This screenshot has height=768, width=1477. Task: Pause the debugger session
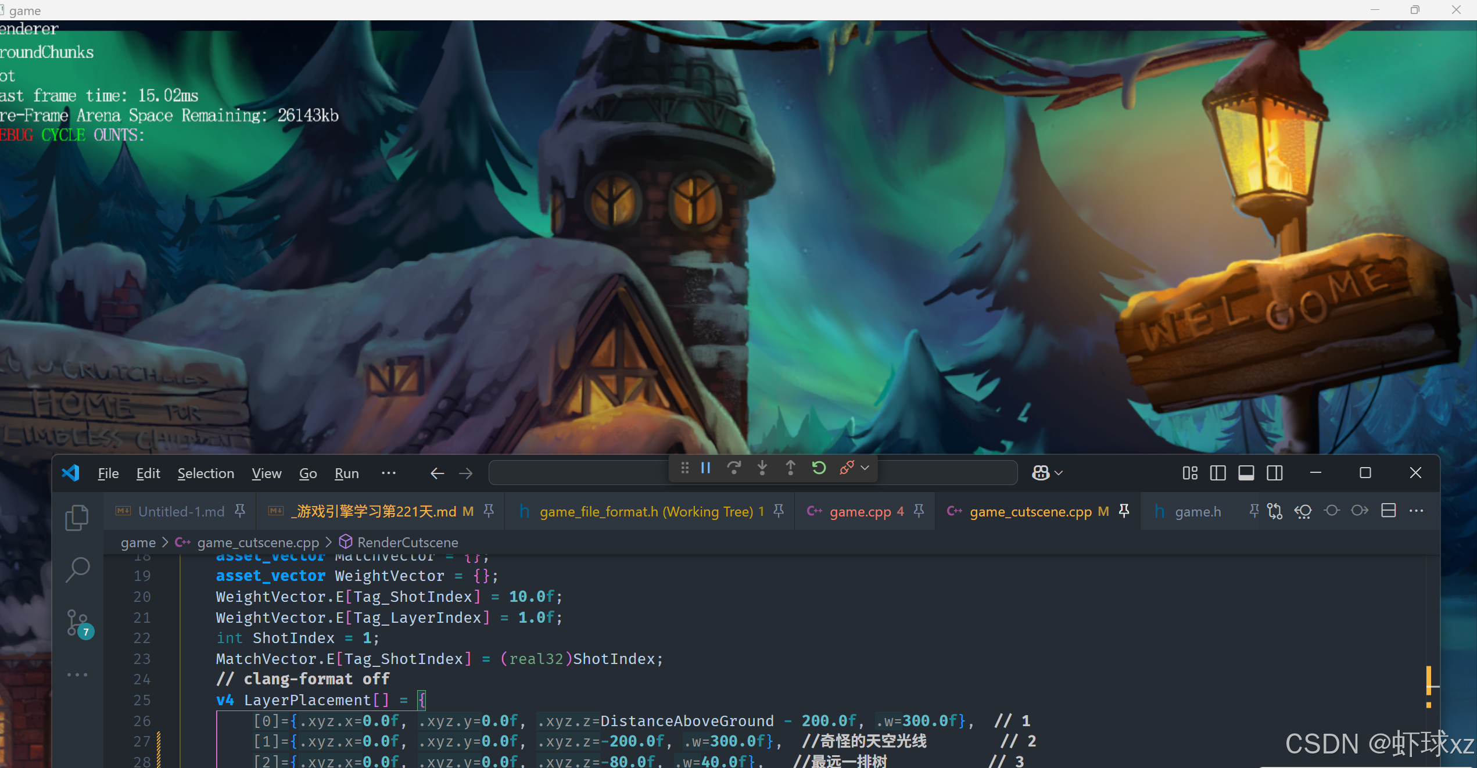[x=706, y=468]
